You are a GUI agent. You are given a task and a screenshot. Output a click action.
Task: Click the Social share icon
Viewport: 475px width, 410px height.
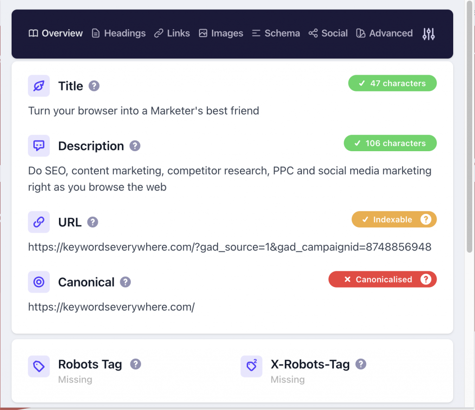pos(313,33)
